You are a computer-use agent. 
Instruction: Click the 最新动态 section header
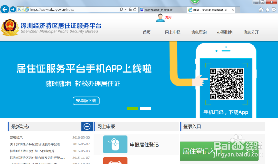click(20, 127)
